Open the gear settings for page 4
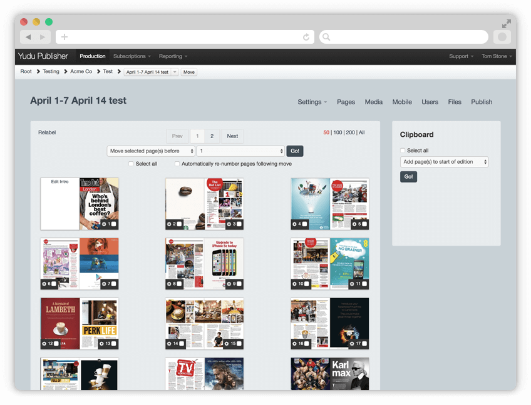This screenshot has width=531, height=405. click(294, 224)
